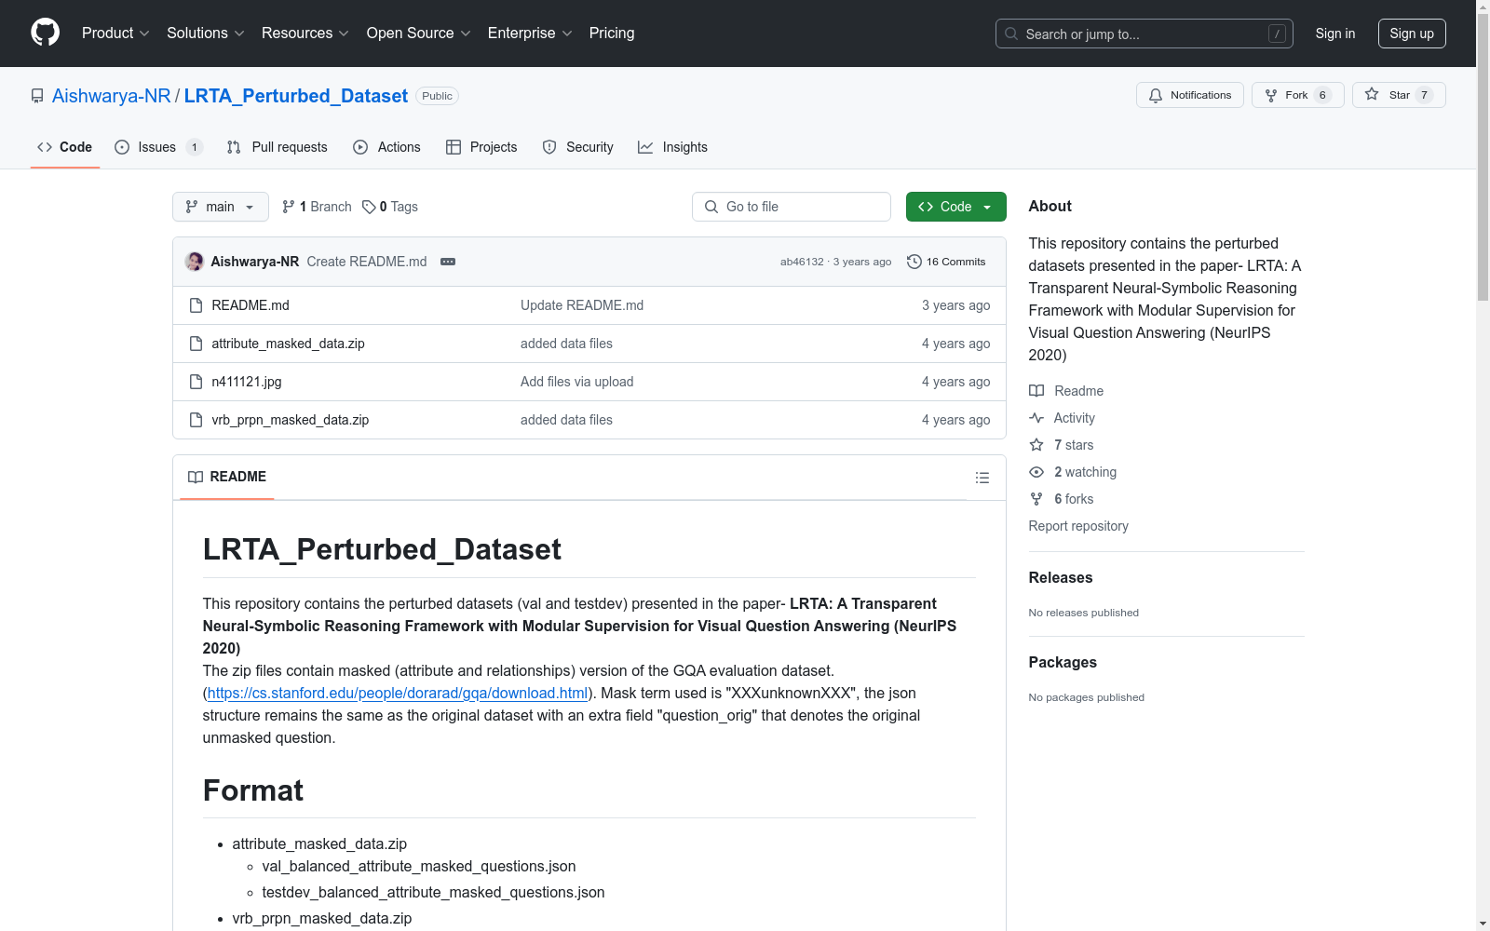
Task: Click the pulse icon next to Activity
Action: 1036,418
